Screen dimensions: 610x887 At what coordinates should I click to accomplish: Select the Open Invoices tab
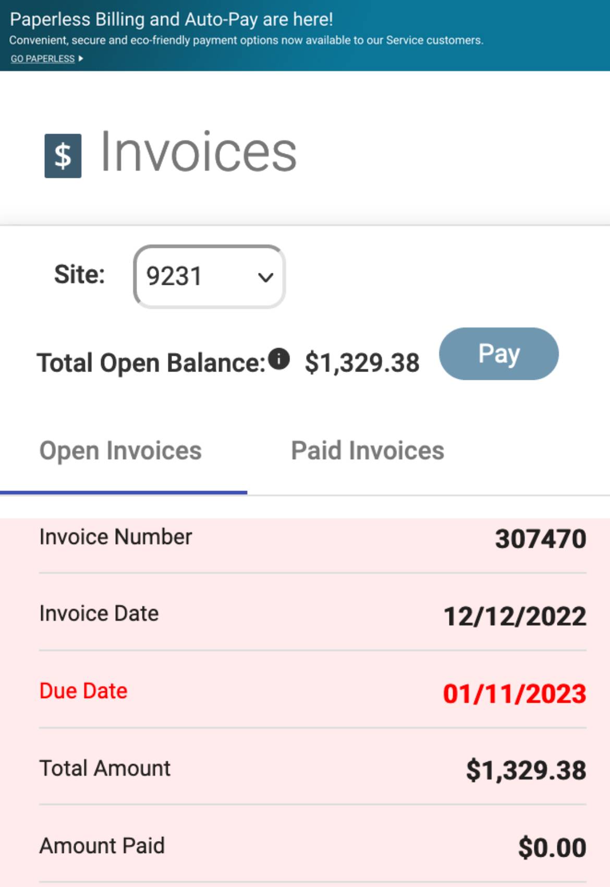[120, 451]
